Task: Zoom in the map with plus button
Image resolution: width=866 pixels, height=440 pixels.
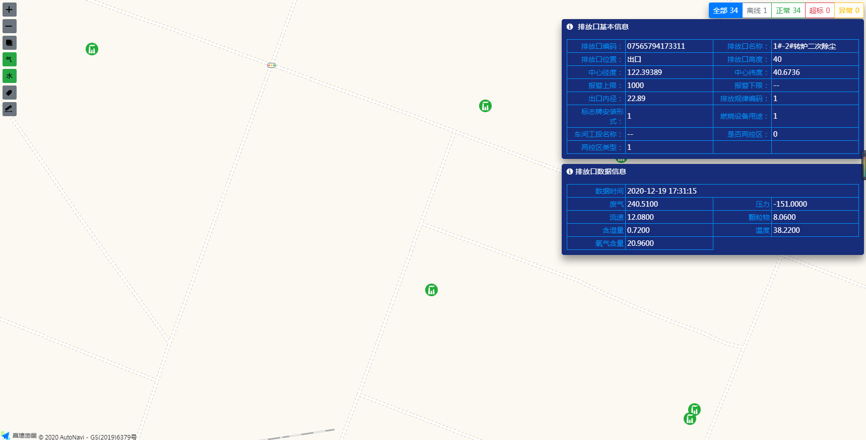Action: pos(10,10)
